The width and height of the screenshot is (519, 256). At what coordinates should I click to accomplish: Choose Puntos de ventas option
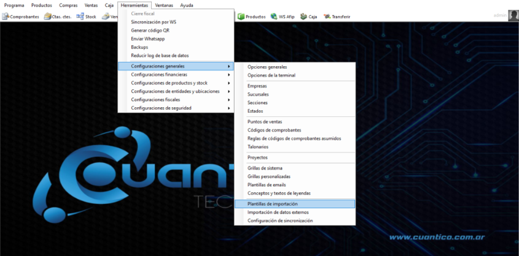(266, 122)
